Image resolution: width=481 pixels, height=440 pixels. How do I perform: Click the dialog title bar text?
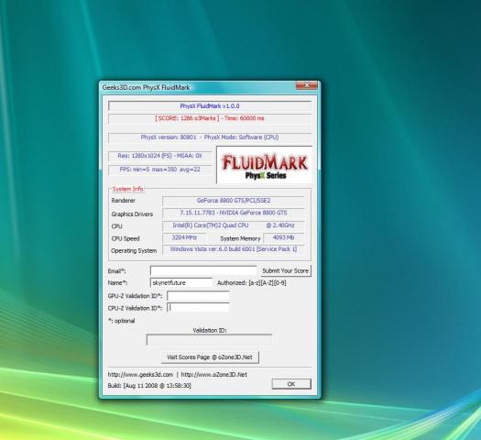pyautogui.click(x=146, y=87)
